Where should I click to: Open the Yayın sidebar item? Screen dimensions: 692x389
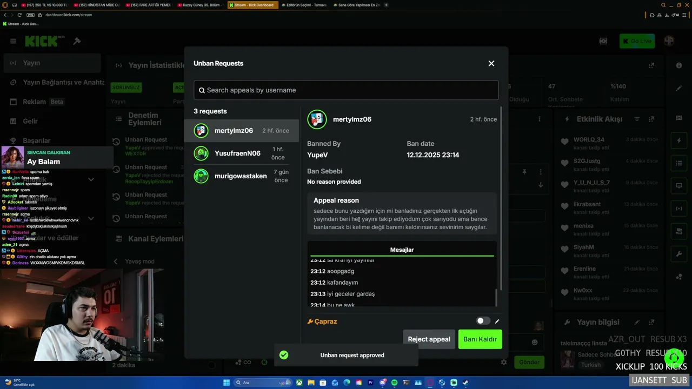pyautogui.click(x=52, y=63)
